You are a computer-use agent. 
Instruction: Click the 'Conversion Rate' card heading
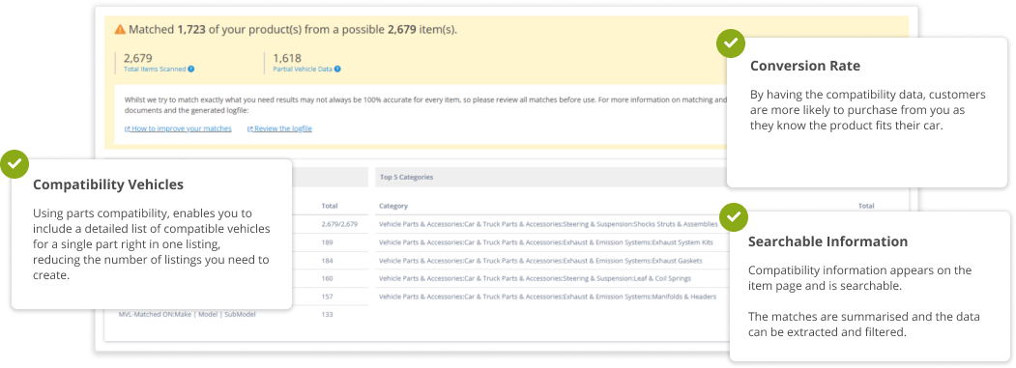tap(805, 66)
